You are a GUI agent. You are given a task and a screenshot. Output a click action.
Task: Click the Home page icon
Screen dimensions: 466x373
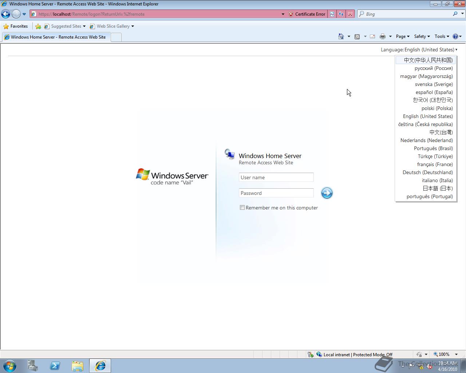(x=341, y=36)
